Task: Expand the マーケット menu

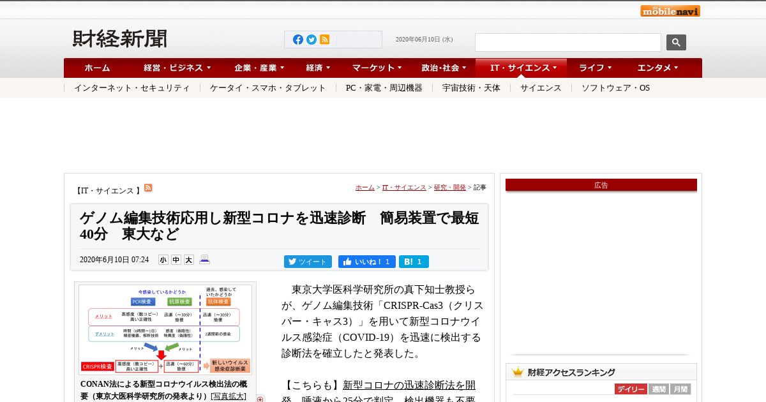Action: (377, 68)
